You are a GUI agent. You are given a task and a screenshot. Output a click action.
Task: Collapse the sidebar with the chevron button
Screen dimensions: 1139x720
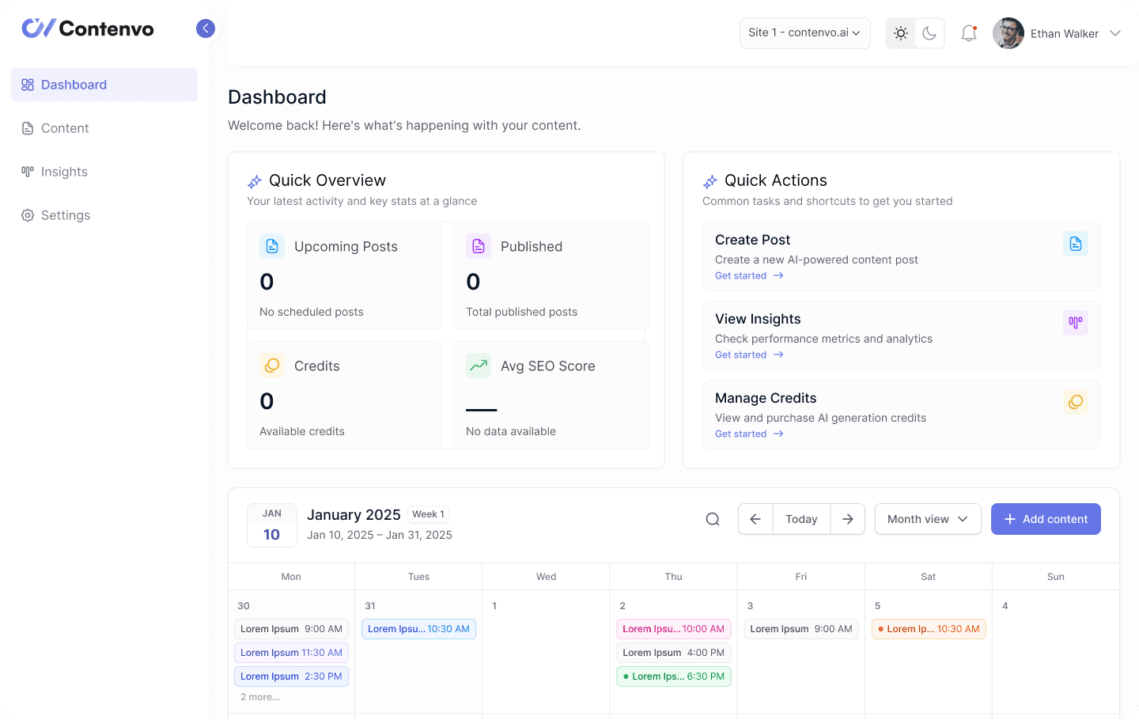coord(206,28)
